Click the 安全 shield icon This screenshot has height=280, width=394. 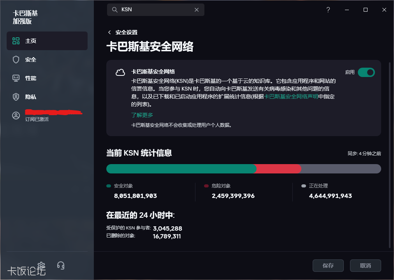[16, 59]
